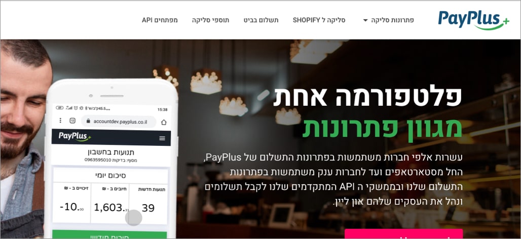
Task: Open the סליקה ל SHOPIFY menu item
Action: tap(319, 20)
